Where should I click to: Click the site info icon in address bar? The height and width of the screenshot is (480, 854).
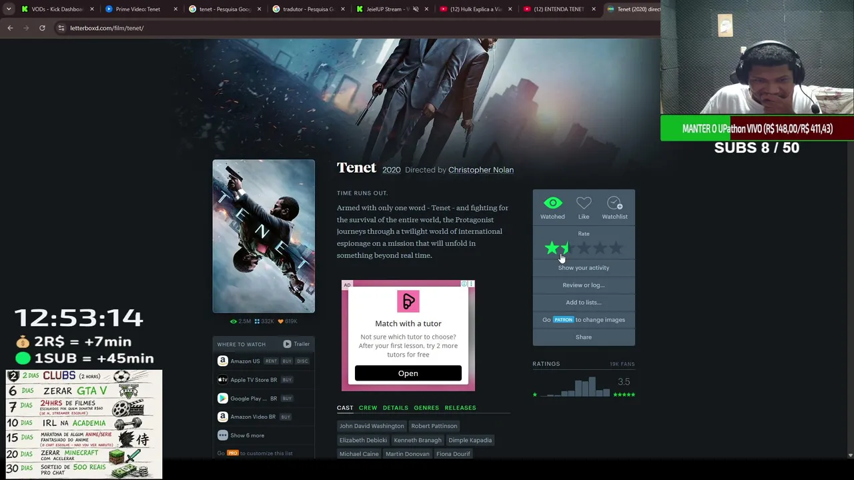coord(61,28)
